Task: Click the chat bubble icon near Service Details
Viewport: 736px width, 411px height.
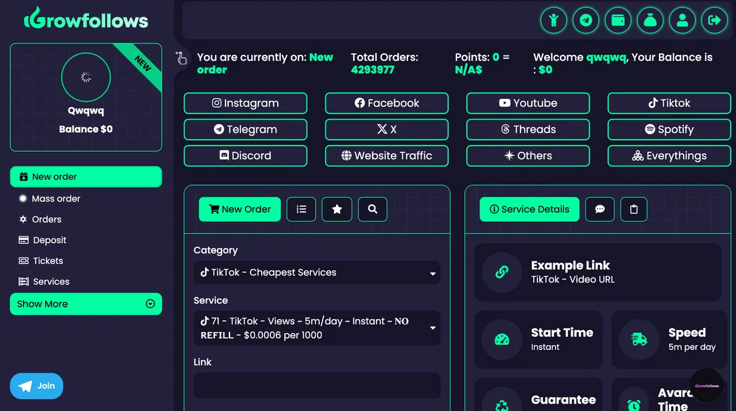Action: 600,209
